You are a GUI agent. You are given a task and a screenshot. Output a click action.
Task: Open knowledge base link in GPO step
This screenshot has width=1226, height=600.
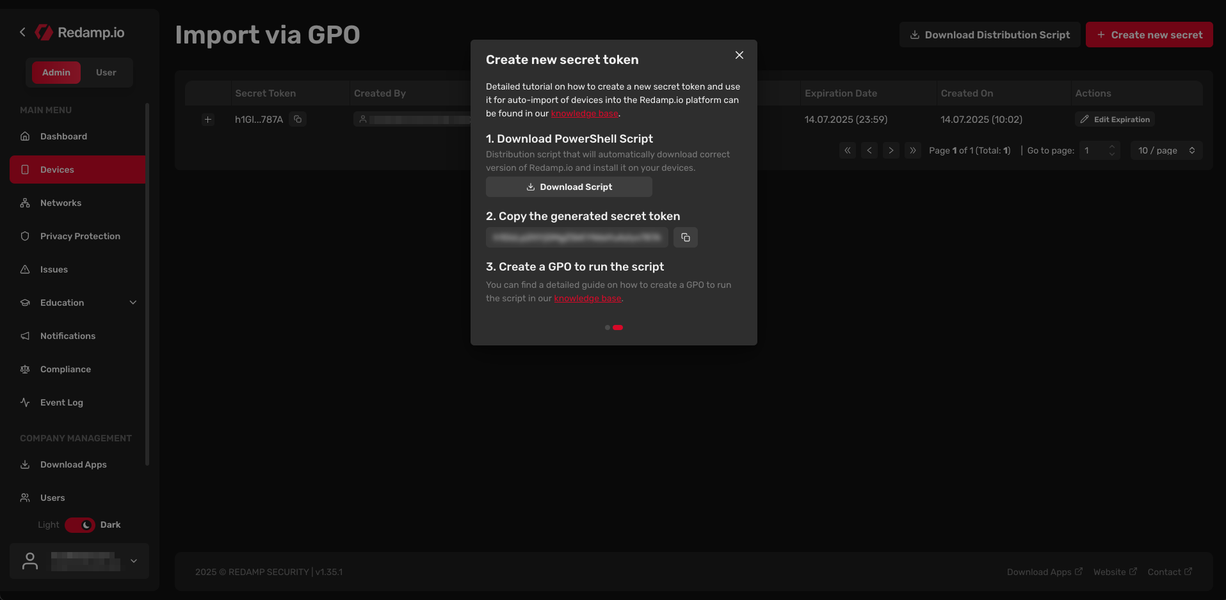click(x=587, y=299)
